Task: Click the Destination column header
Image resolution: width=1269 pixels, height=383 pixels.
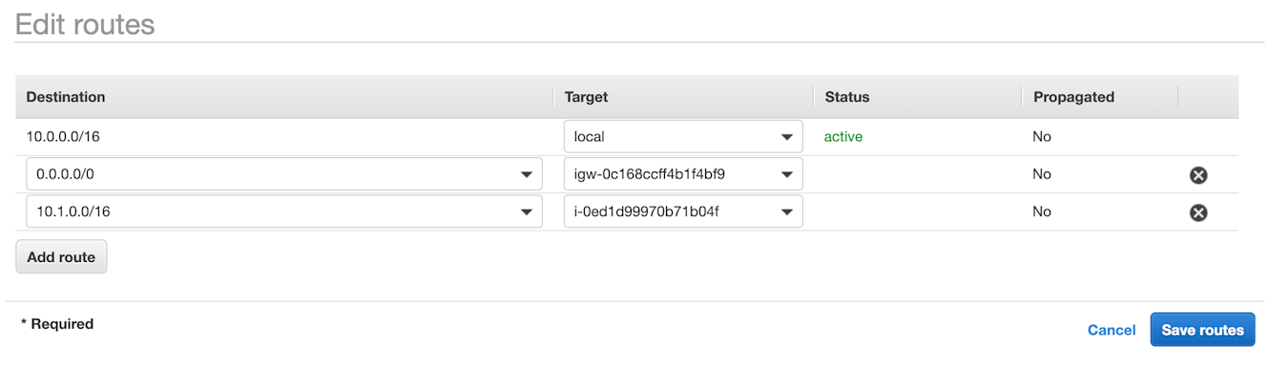Action: [x=66, y=97]
